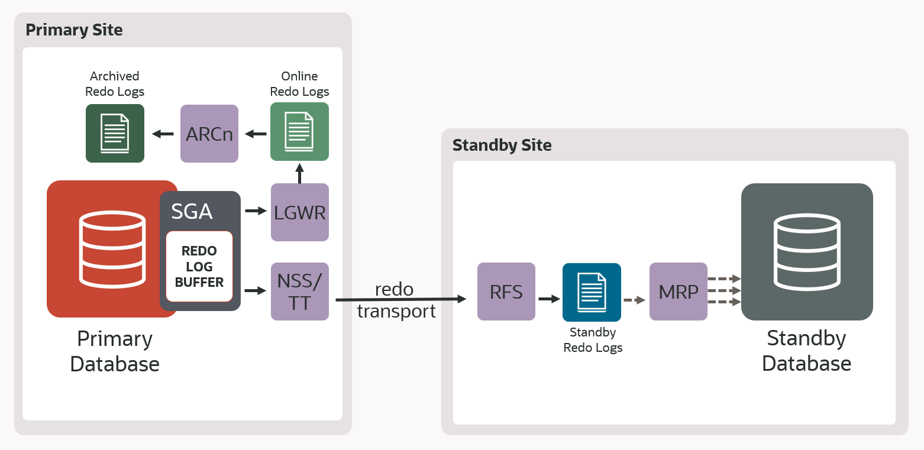Click the LGWR process box
The image size is (924, 450).
tap(299, 212)
